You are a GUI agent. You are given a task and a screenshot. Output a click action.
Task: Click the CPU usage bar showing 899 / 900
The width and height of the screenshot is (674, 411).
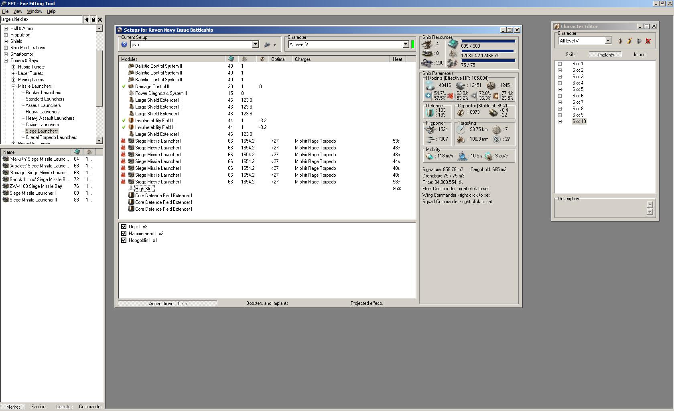pyautogui.click(x=488, y=41)
